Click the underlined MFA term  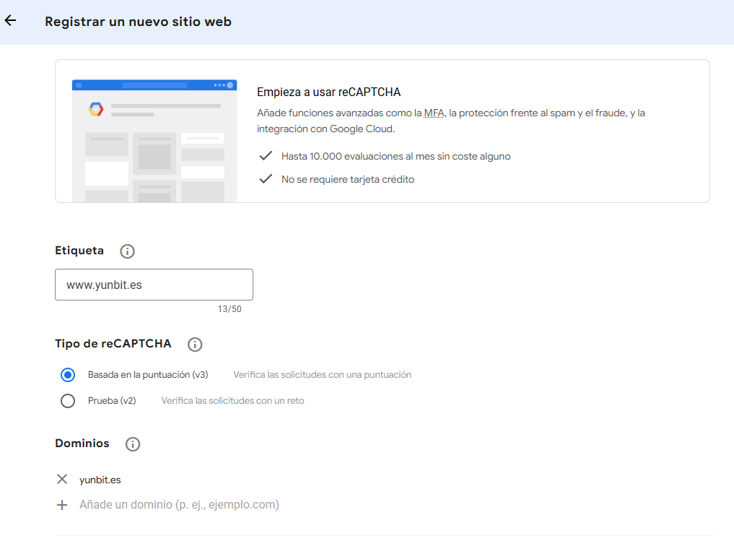pyautogui.click(x=434, y=113)
